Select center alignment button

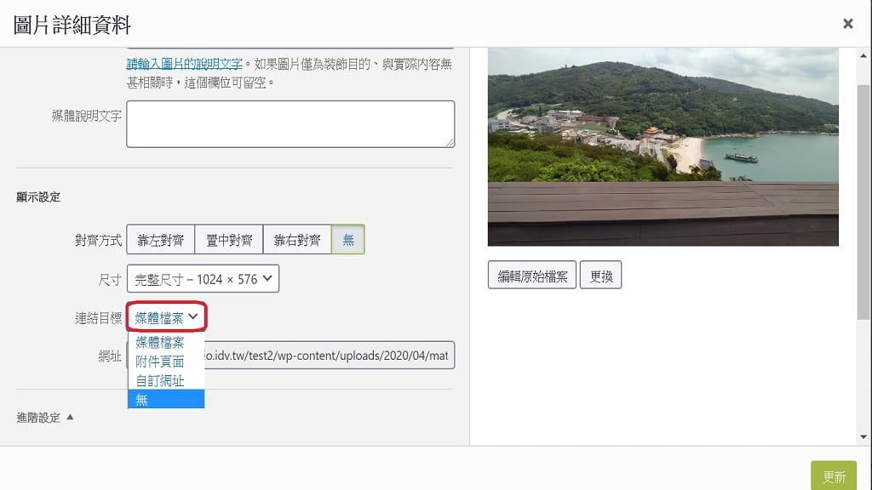(228, 240)
